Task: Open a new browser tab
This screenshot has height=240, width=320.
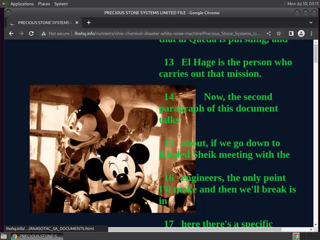Action: tap(88, 22)
